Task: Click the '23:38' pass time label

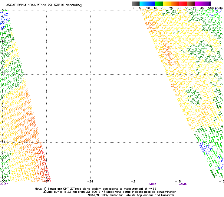Action: pyautogui.click(x=152, y=184)
